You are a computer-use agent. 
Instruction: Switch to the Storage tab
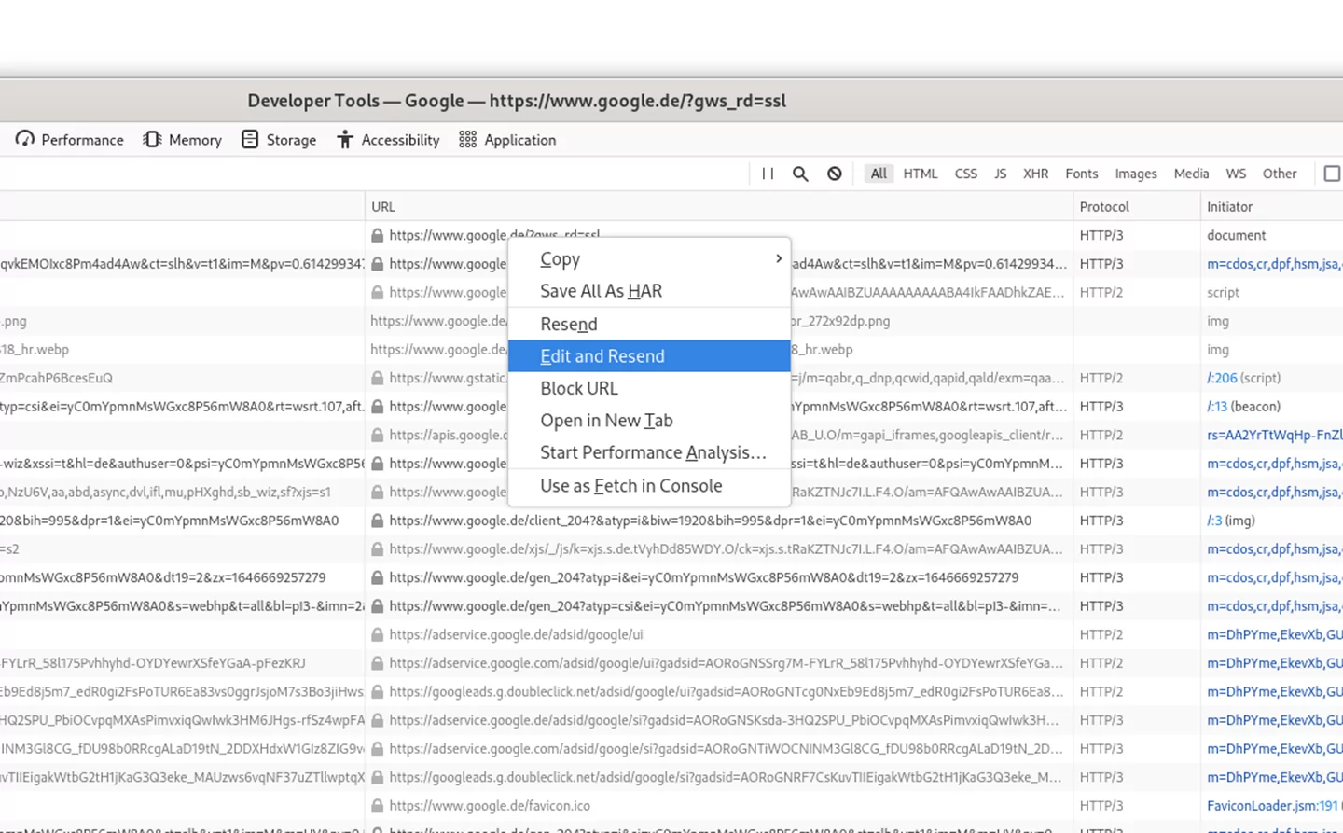[279, 140]
